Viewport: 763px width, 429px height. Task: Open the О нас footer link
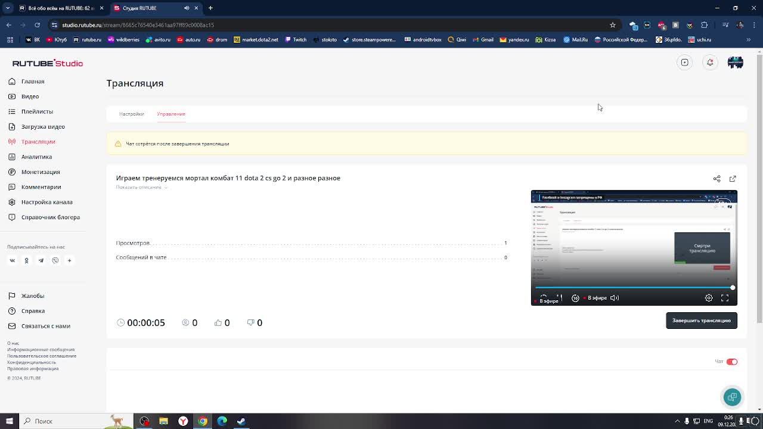point(13,343)
